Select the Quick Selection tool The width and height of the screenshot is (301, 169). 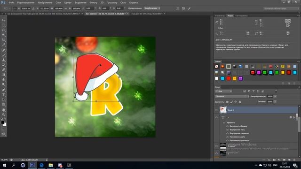(3, 35)
